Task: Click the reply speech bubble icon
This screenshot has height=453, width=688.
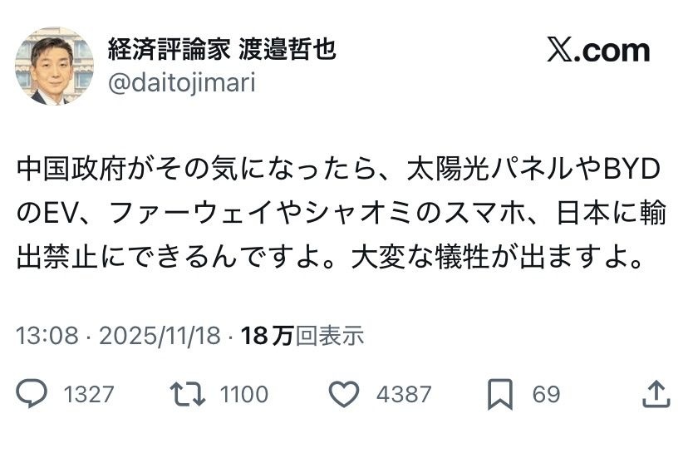Action: point(32,393)
